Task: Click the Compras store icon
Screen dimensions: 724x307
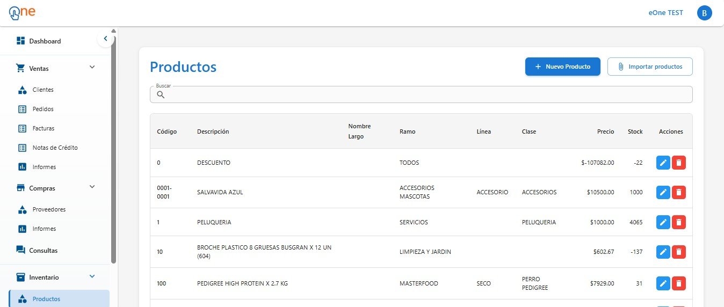Action: (21, 188)
